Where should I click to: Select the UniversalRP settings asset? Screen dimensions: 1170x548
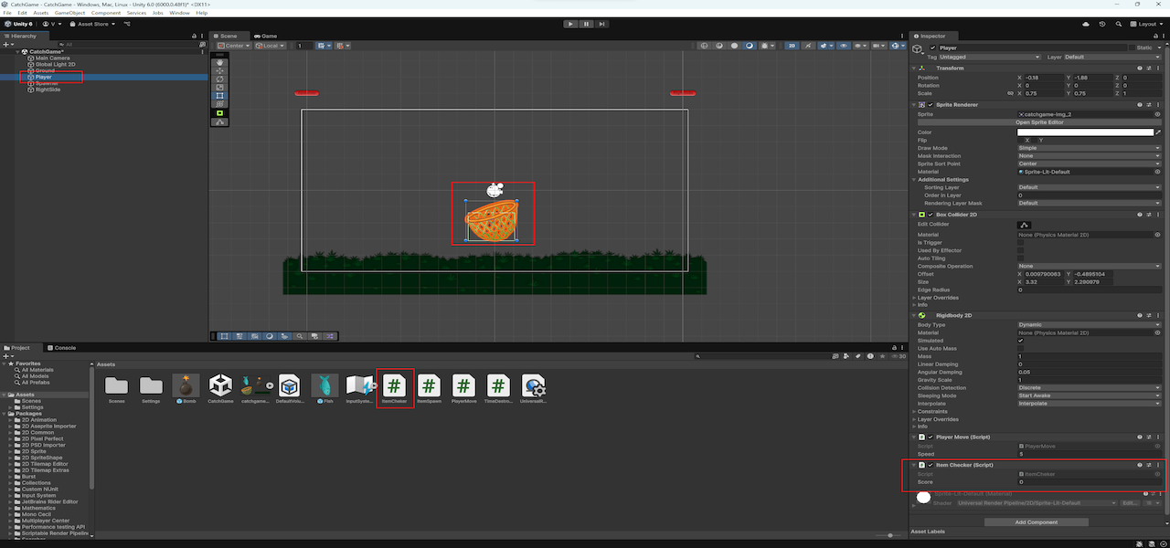[533, 389]
